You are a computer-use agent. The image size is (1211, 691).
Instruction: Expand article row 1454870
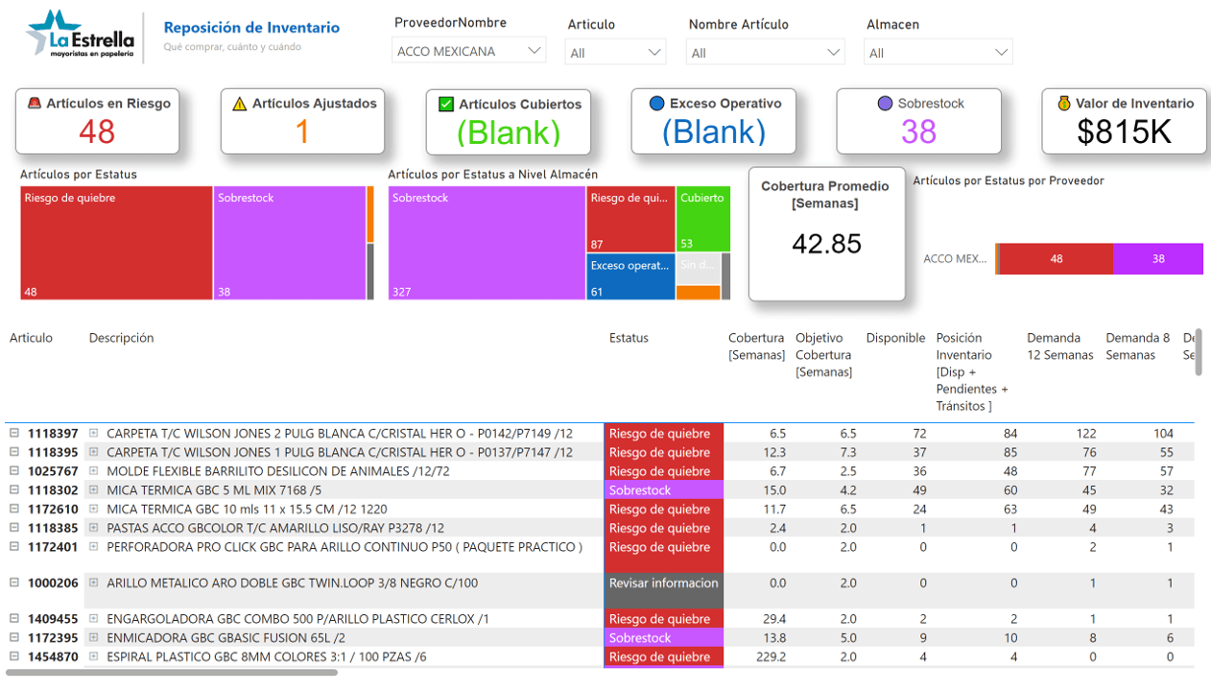coord(14,656)
